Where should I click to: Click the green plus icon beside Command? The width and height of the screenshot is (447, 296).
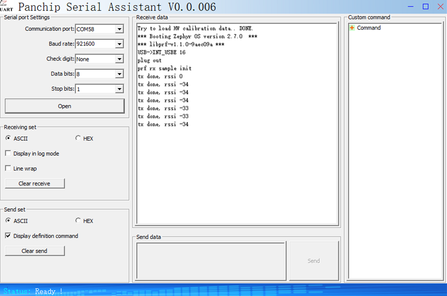tap(352, 28)
